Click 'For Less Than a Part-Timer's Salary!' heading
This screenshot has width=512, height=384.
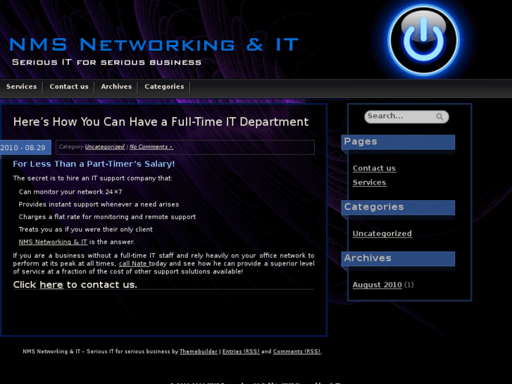(94, 163)
